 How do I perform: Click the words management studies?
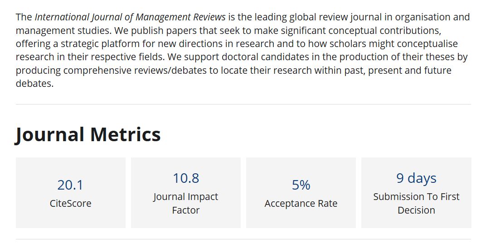62,31
